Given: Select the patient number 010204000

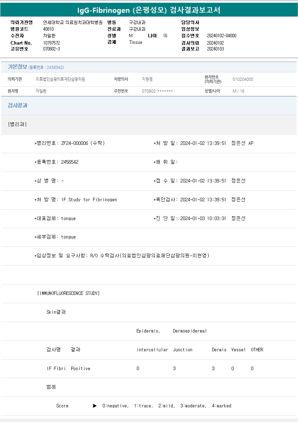Looking at the screenshot, I should tap(243, 79).
